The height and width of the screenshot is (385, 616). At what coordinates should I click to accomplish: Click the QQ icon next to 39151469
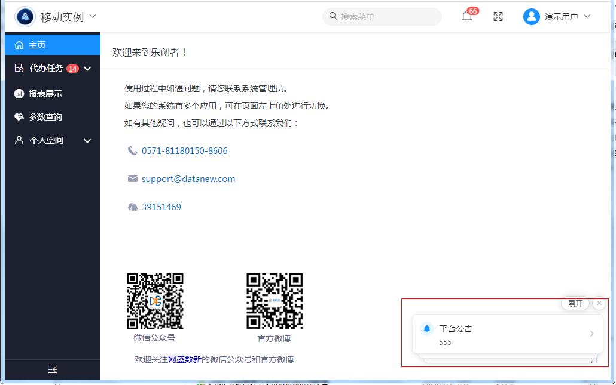pyautogui.click(x=132, y=207)
